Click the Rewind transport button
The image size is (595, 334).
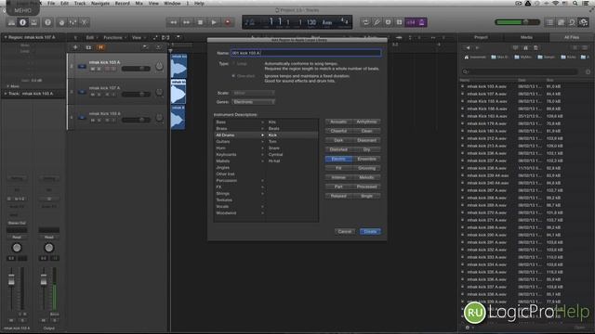point(173,22)
